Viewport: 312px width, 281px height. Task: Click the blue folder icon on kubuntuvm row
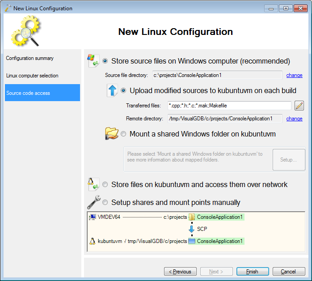(192, 241)
